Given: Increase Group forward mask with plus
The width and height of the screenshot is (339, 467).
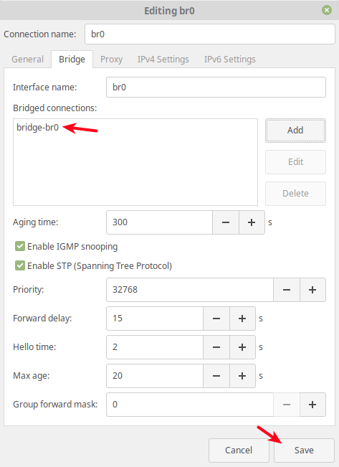Looking at the screenshot, I should tap(312, 405).
